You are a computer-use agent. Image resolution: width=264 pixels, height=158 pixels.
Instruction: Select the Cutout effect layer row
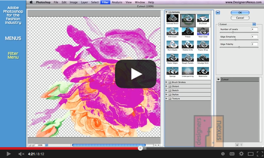238,79
